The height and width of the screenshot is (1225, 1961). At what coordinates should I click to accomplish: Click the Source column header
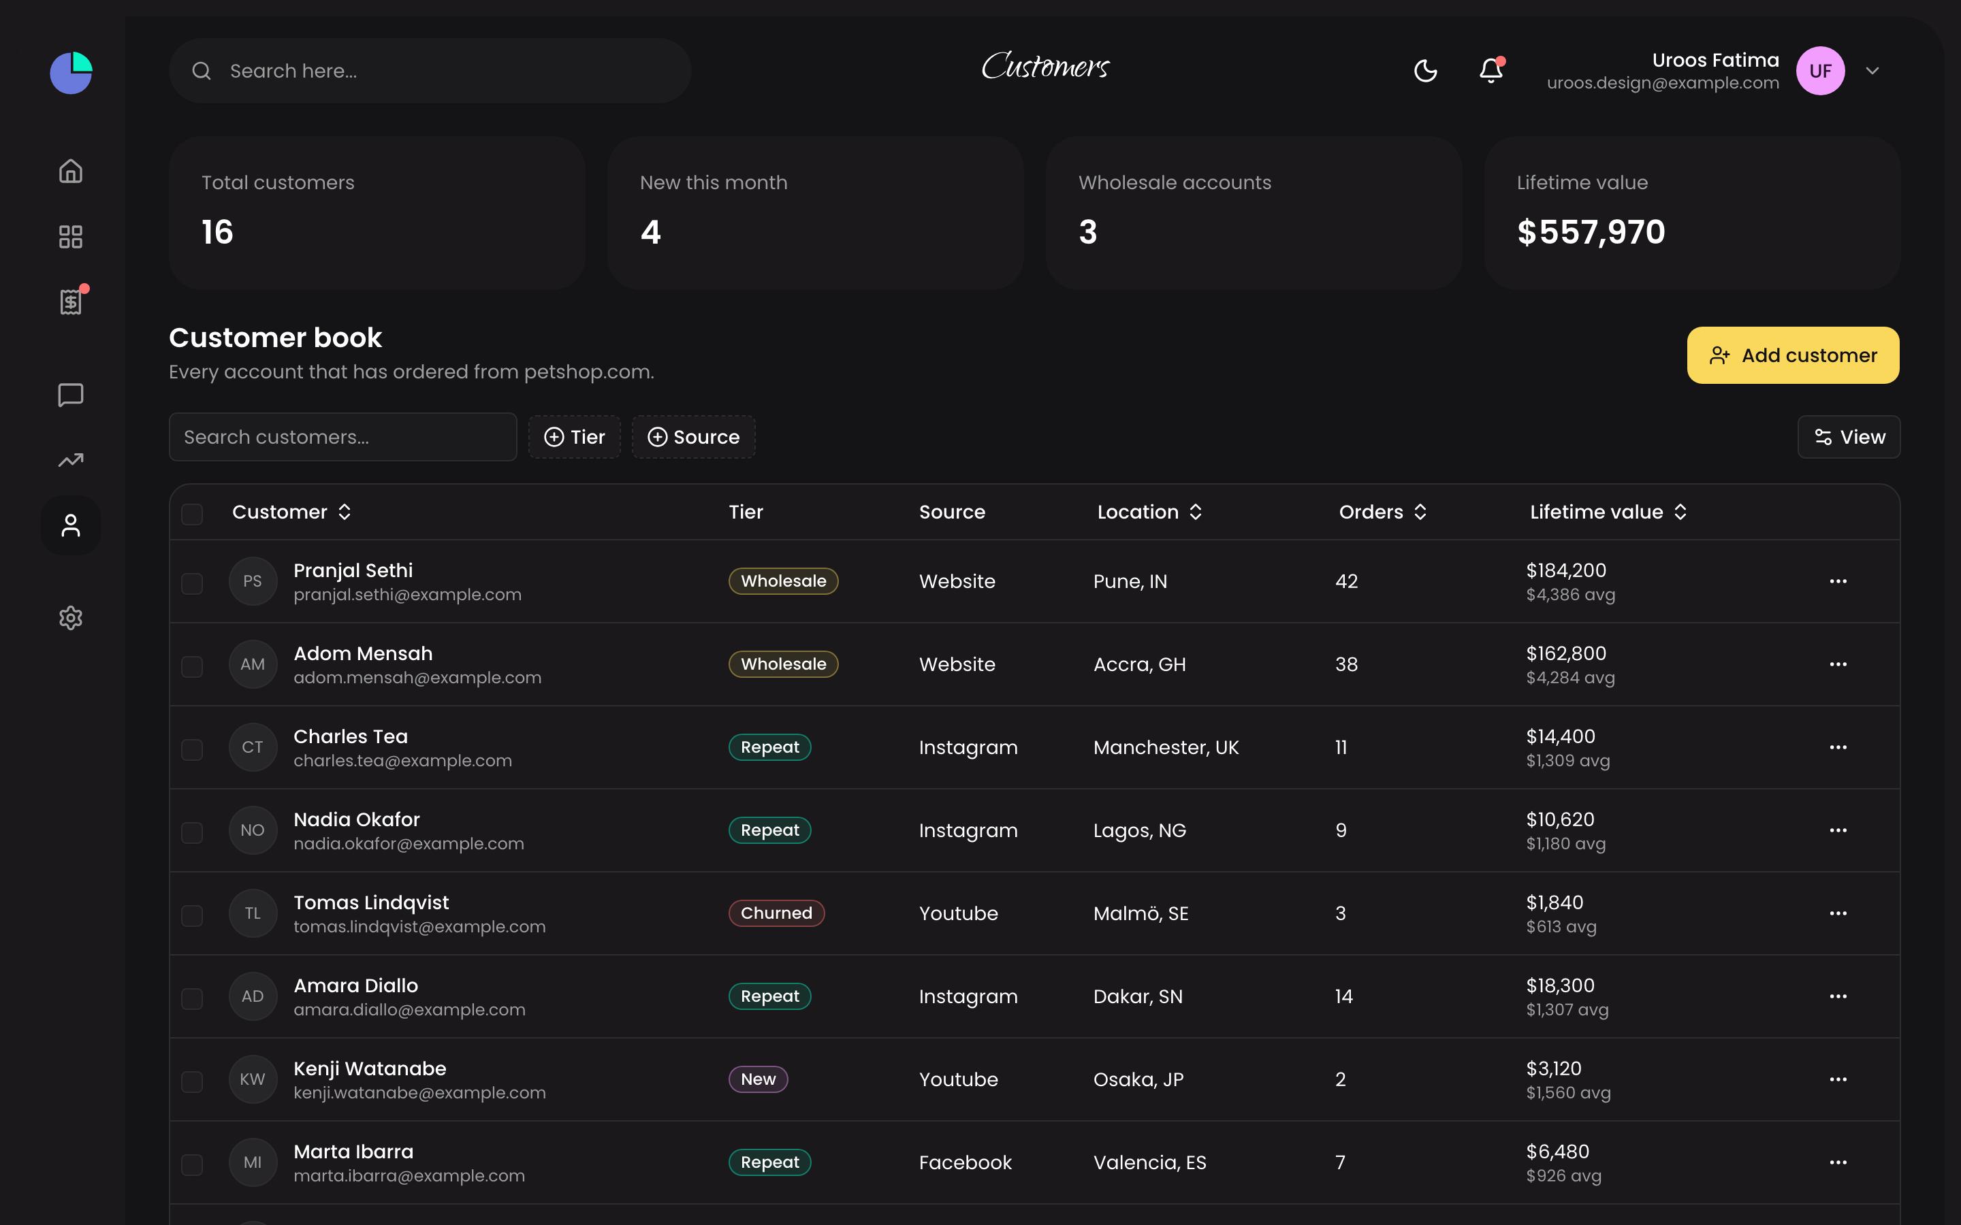coord(952,512)
